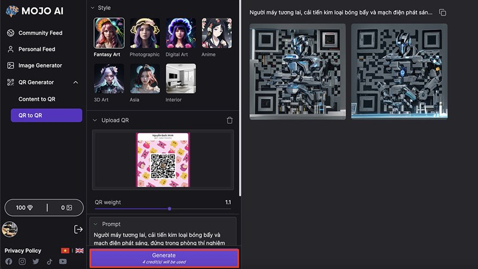
Task: Collapse the QR Generator submenu
Action: tap(75, 82)
